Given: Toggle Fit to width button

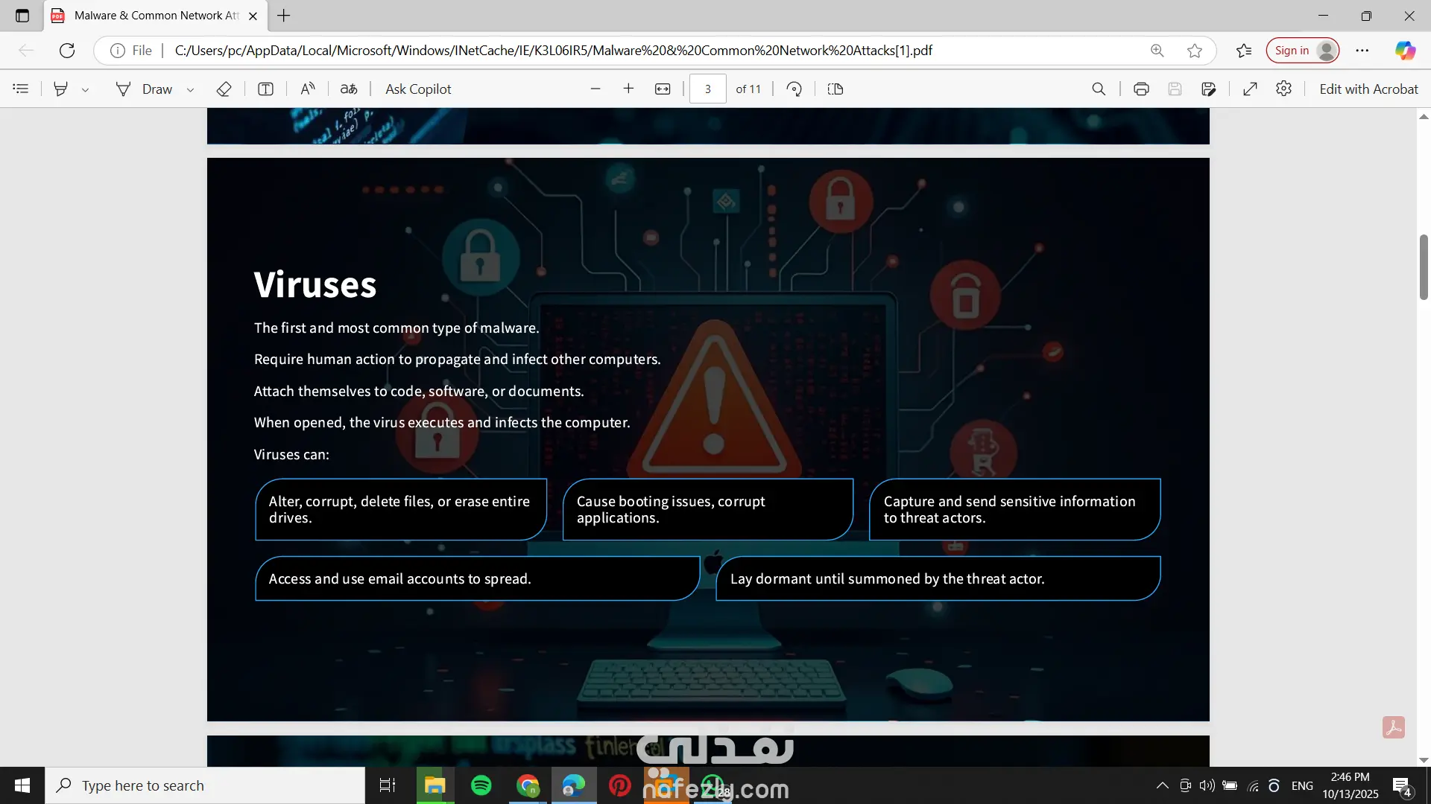Looking at the screenshot, I should pos(663,89).
